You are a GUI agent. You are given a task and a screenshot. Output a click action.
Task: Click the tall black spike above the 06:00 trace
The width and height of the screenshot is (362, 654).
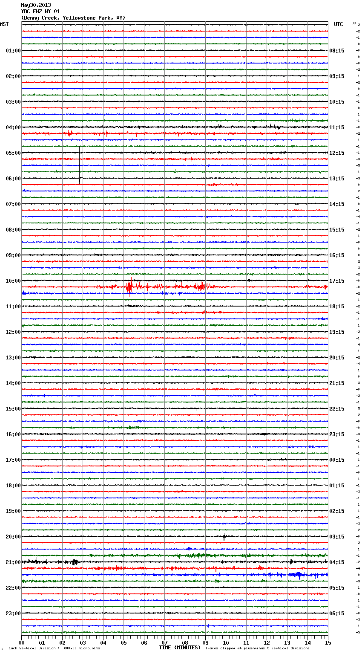(x=80, y=165)
